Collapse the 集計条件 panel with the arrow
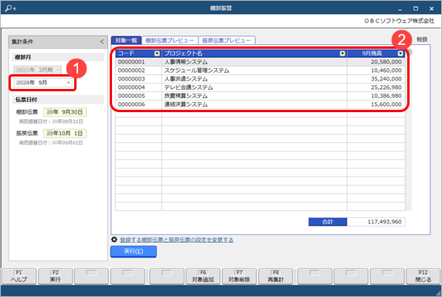Screen dimensions: 442x297 pos(102,42)
